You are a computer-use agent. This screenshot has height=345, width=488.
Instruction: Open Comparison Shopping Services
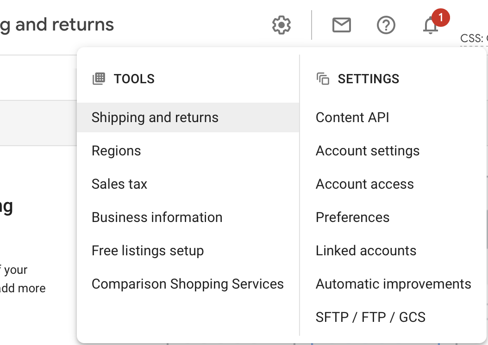click(188, 284)
